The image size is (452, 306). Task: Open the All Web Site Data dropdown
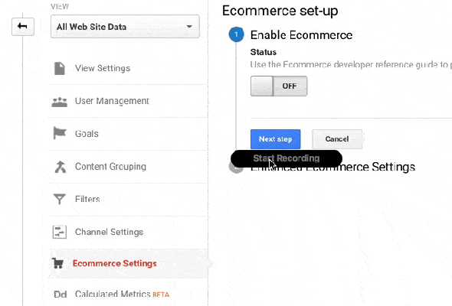coord(125,27)
